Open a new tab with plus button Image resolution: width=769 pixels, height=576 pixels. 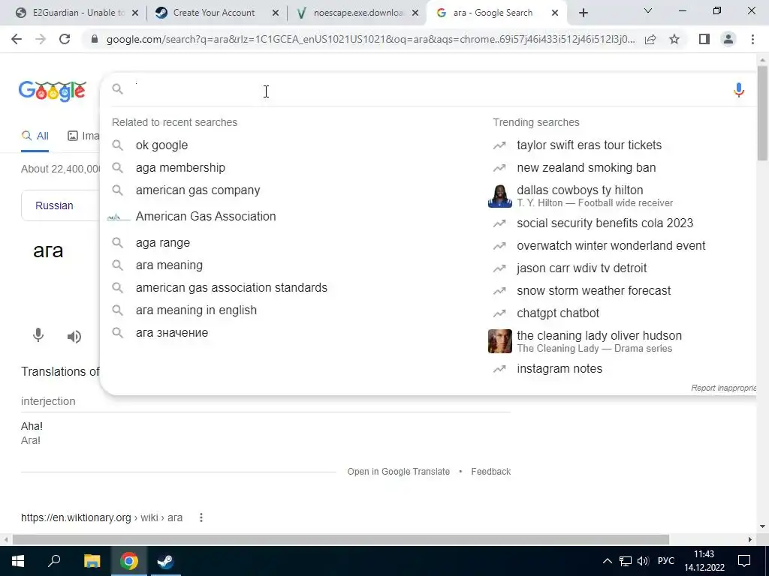pos(583,13)
